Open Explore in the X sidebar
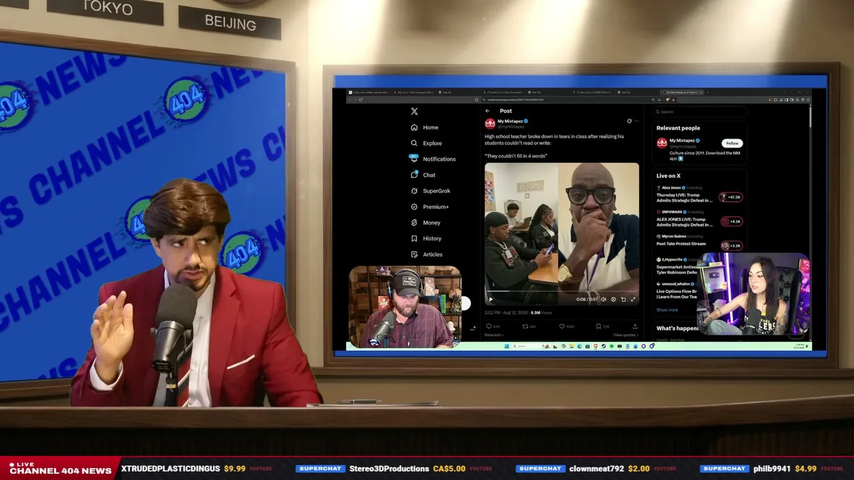854x480 pixels. tap(426, 143)
